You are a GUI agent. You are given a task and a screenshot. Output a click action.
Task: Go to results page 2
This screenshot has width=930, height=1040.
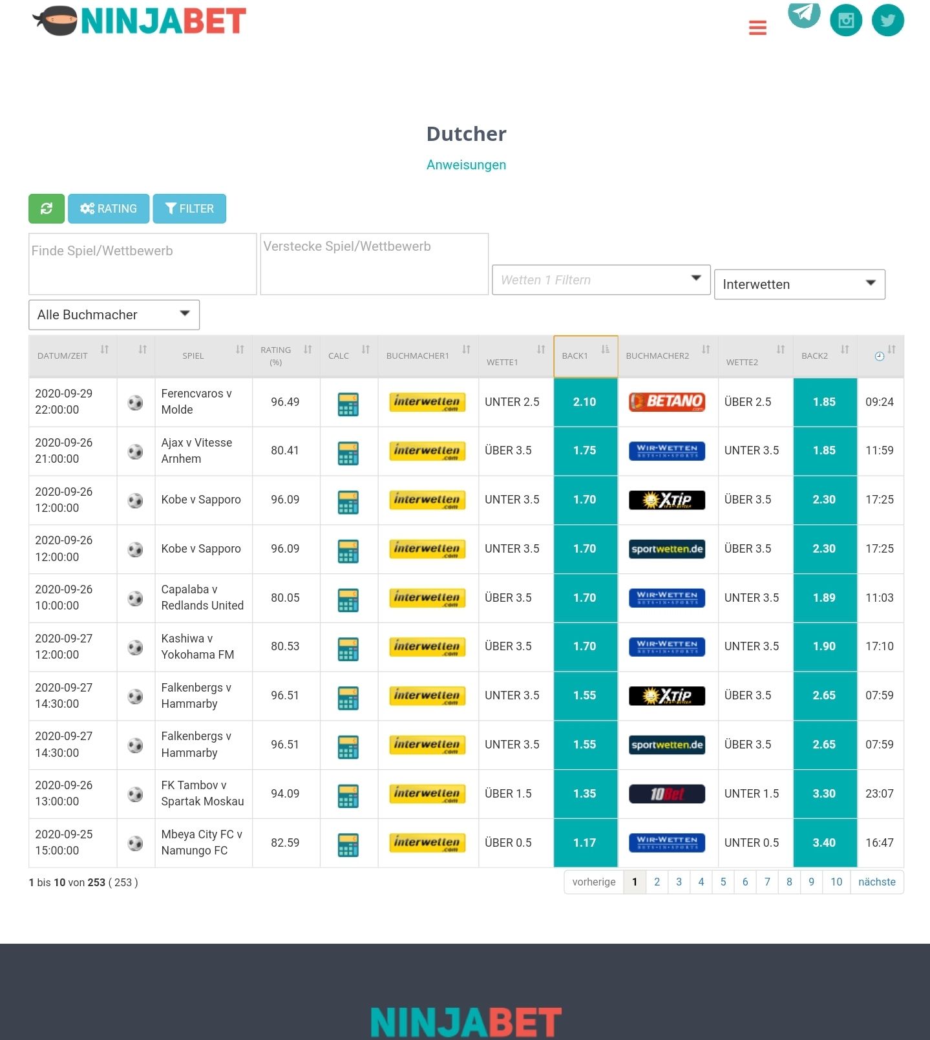click(657, 882)
